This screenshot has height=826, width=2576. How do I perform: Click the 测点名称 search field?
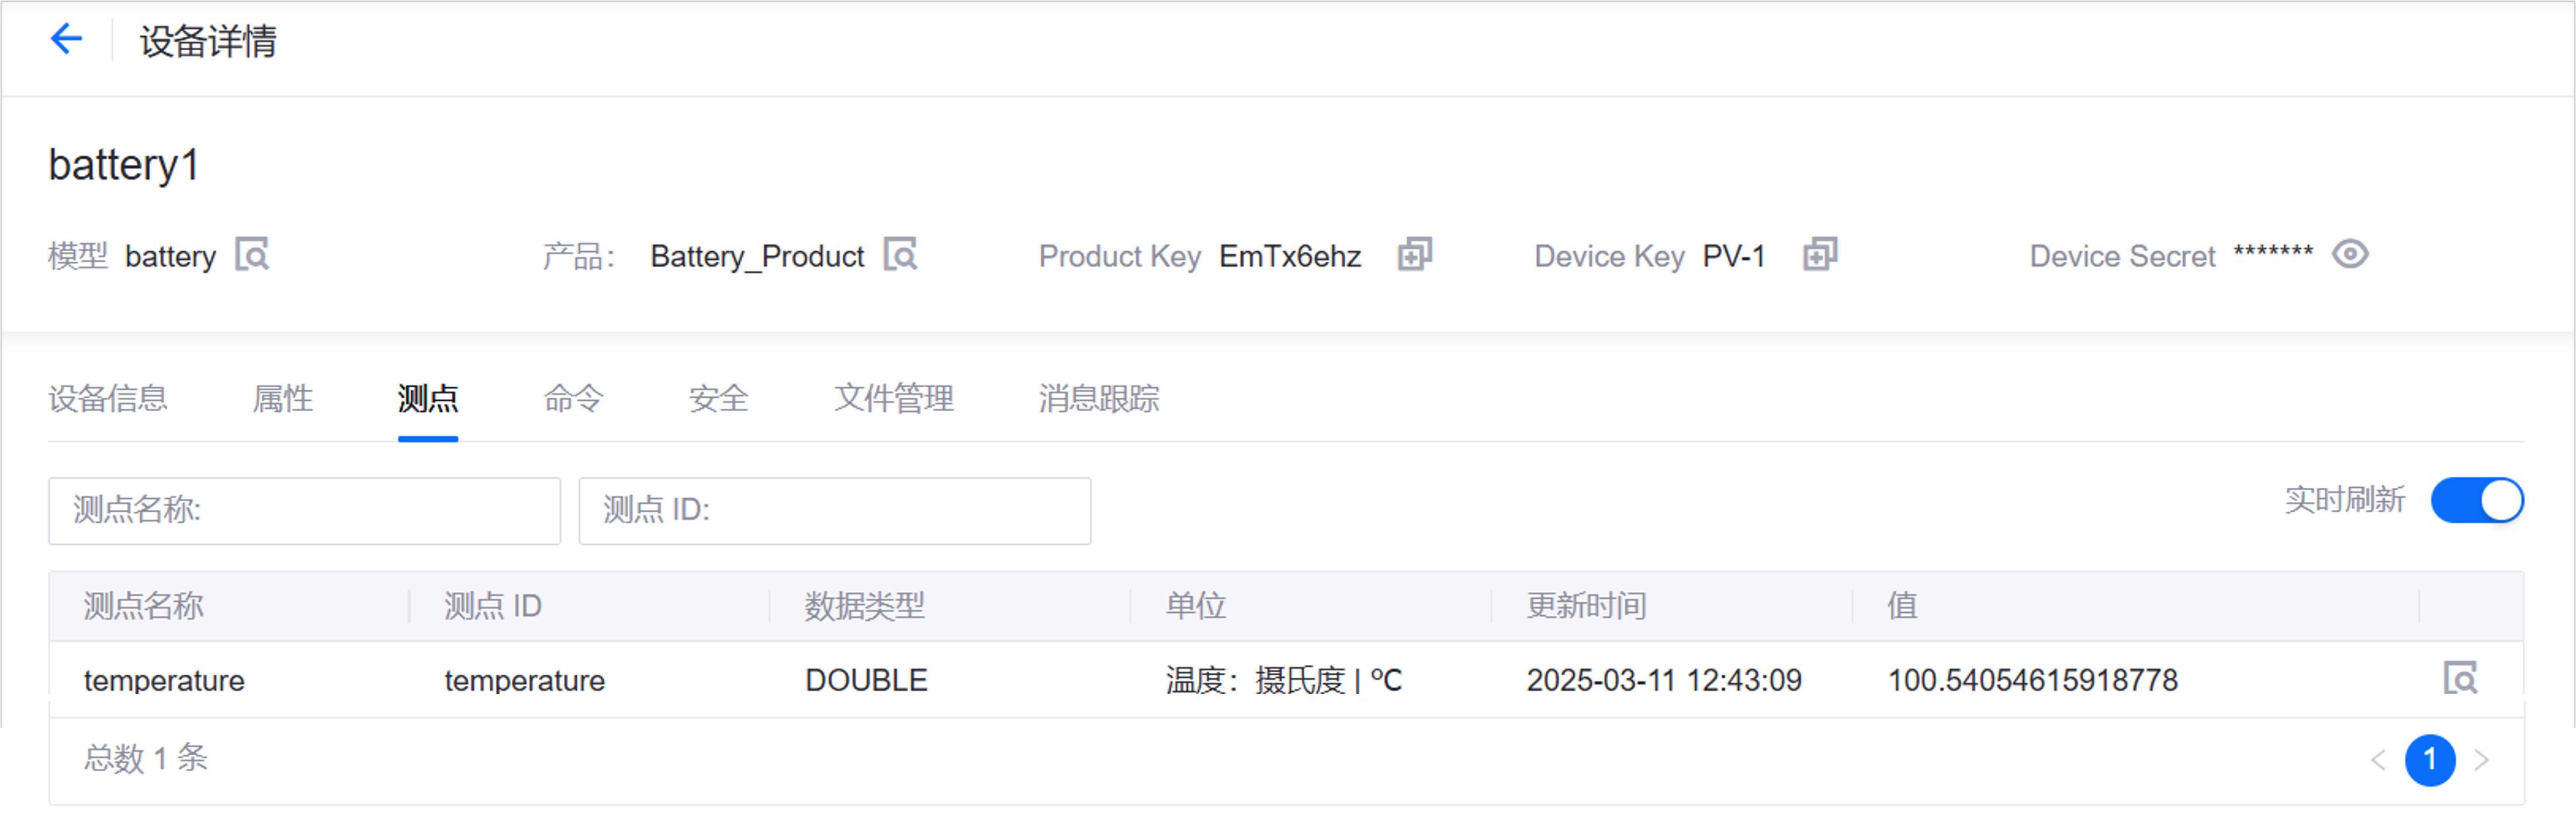coord(304,511)
